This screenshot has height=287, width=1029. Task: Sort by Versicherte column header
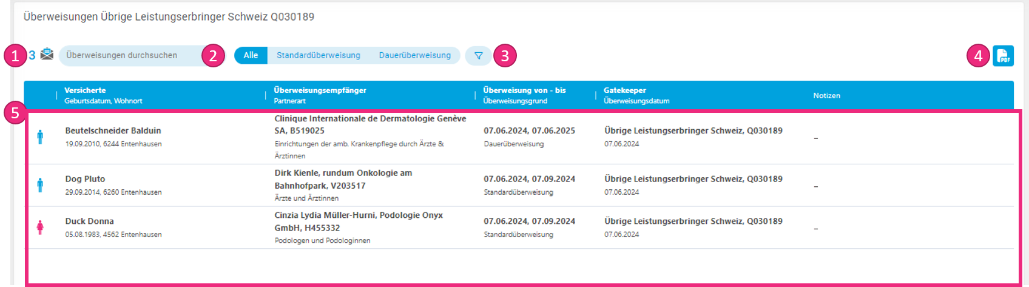point(85,90)
